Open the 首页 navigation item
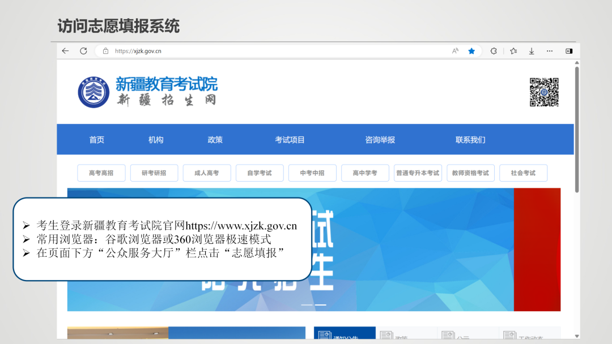 tap(97, 140)
